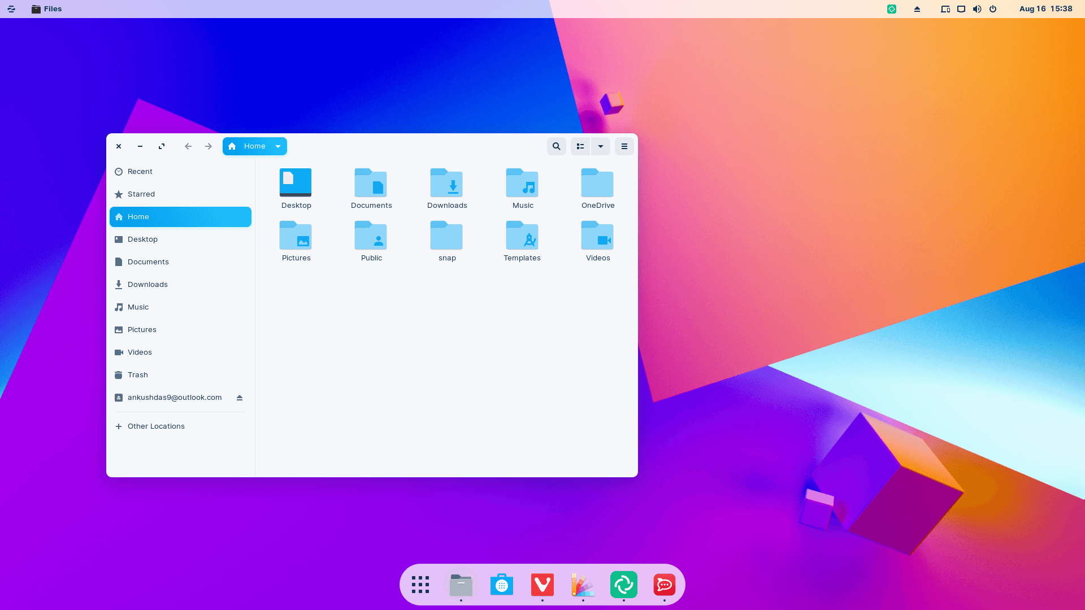Screen dimensions: 1085x610
Task: Toggle starred items visibility
Action: coord(141,194)
